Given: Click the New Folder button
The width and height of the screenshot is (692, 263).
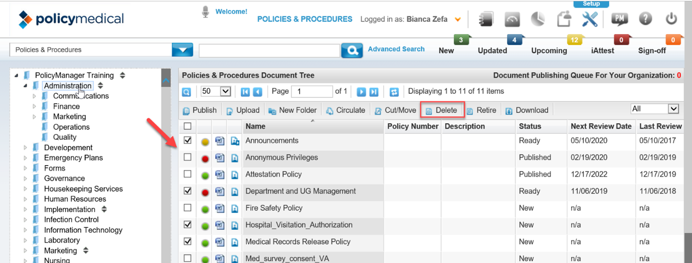Looking at the screenshot, I should pyautogui.click(x=292, y=110).
